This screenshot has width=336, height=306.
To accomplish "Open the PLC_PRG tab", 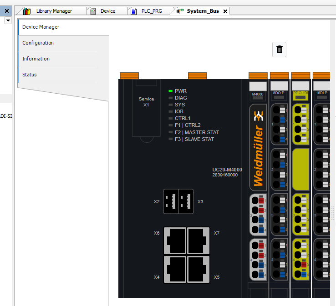I will (151, 11).
